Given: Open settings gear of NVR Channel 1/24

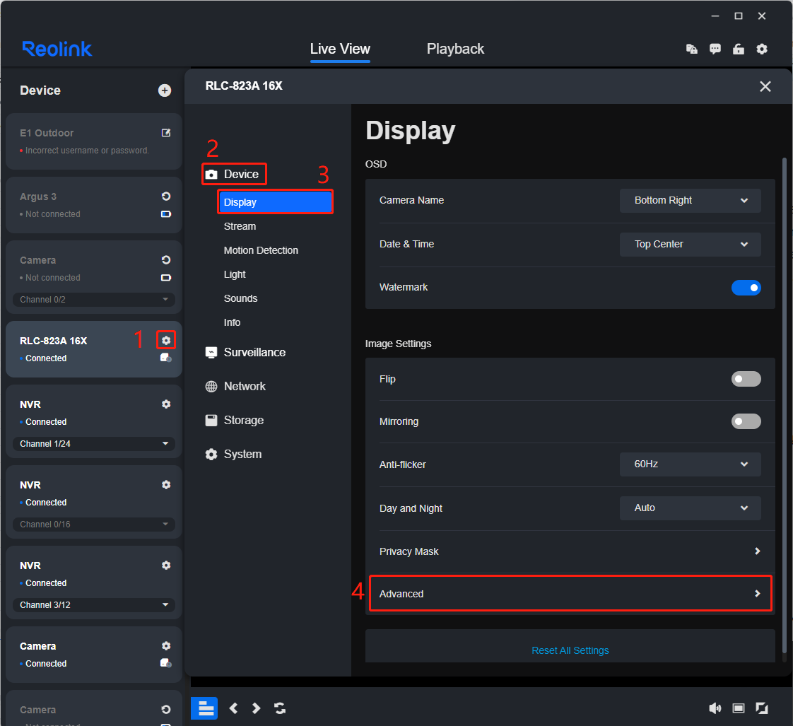Looking at the screenshot, I should click(x=166, y=404).
